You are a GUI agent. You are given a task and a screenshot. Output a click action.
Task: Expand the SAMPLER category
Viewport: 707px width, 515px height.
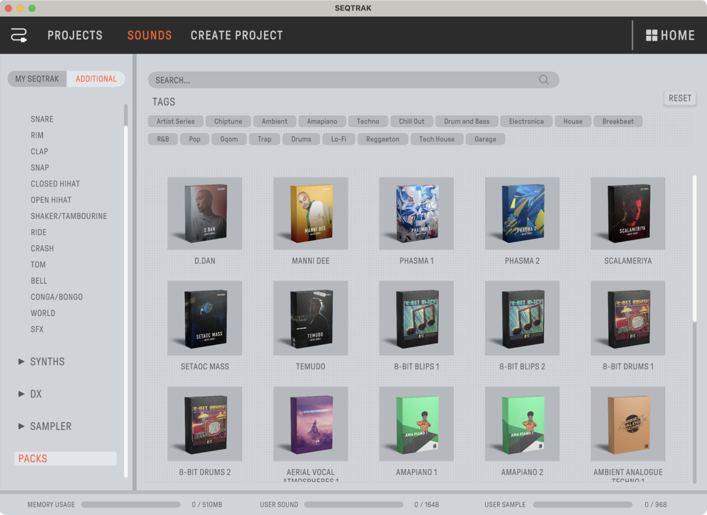click(x=51, y=426)
